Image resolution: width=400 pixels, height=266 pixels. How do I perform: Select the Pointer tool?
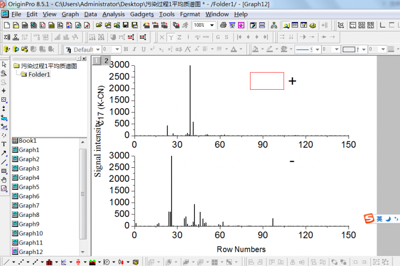point(4,64)
